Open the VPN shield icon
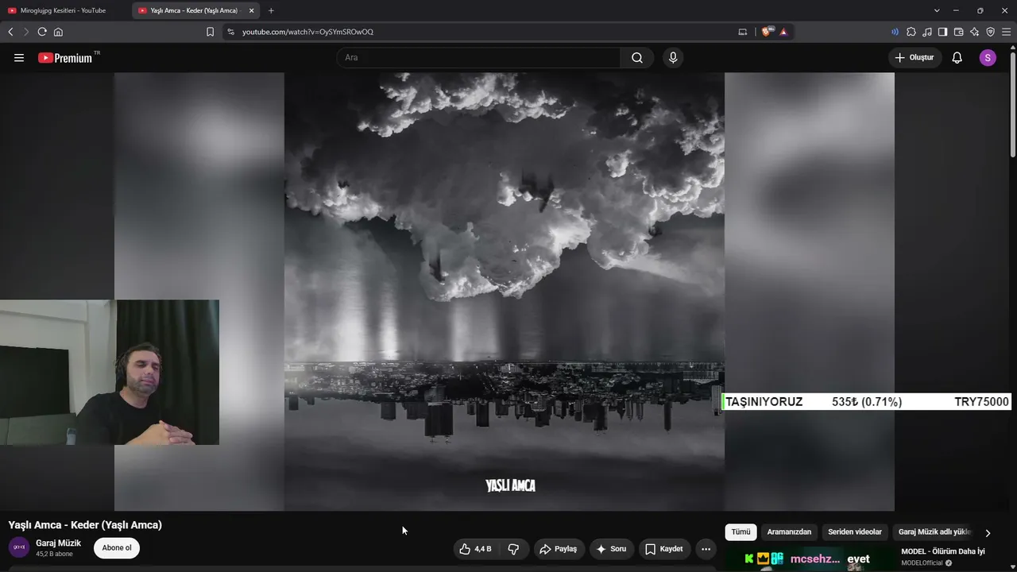This screenshot has width=1017, height=572. click(990, 32)
